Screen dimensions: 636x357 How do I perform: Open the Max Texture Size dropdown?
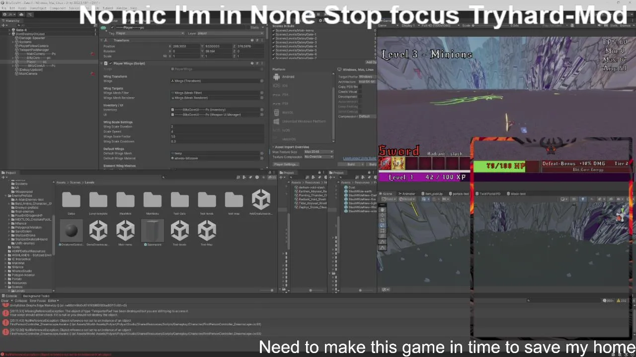pos(318,152)
